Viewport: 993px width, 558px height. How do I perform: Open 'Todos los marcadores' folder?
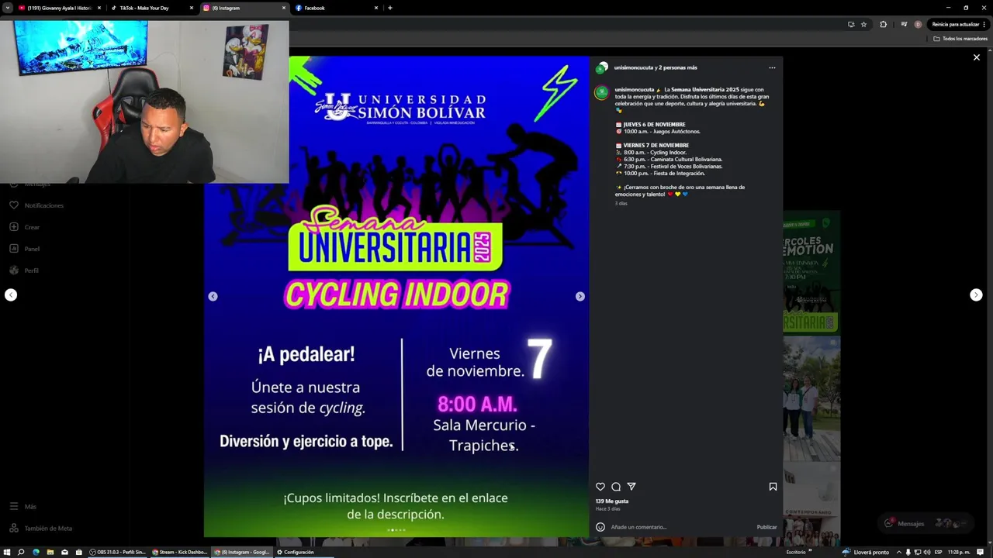(x=960, y=39)
